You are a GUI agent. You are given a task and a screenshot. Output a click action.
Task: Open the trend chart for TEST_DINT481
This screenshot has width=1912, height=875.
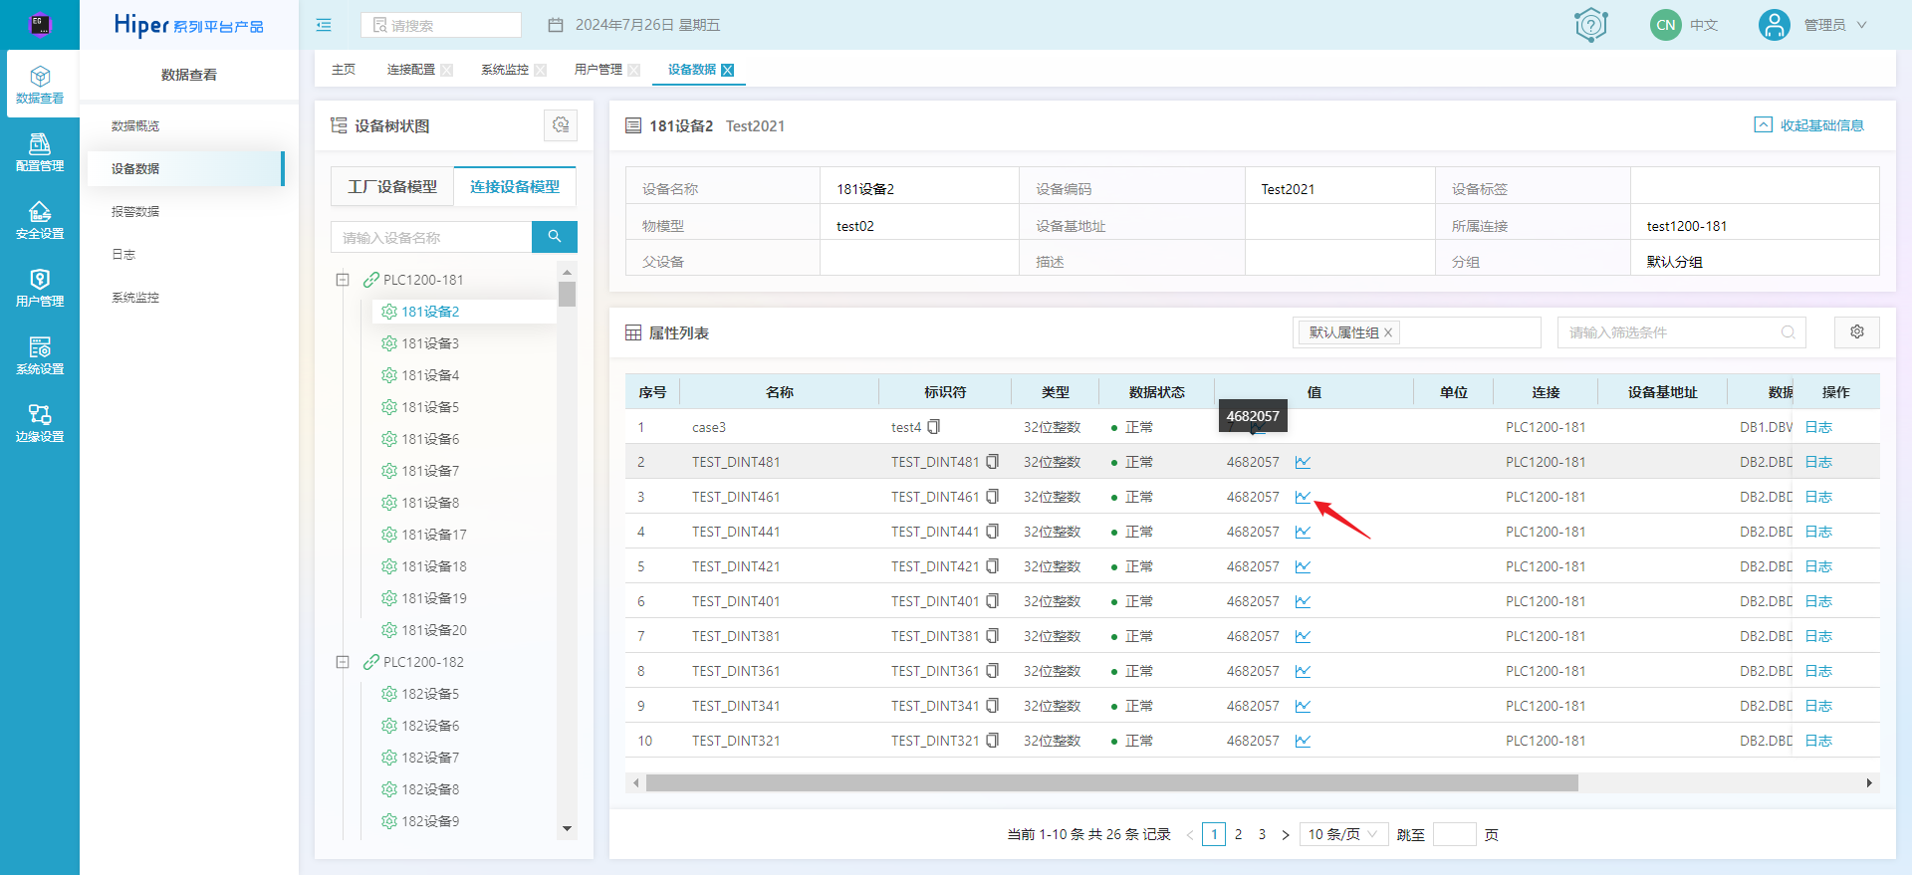click(x=1303, y=462)
